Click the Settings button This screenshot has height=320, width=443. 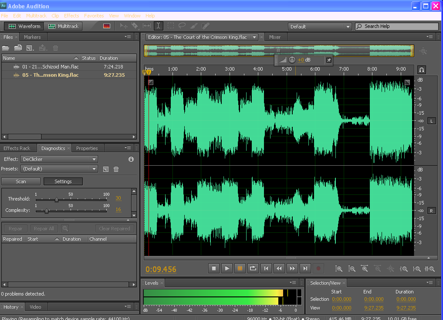63,181
